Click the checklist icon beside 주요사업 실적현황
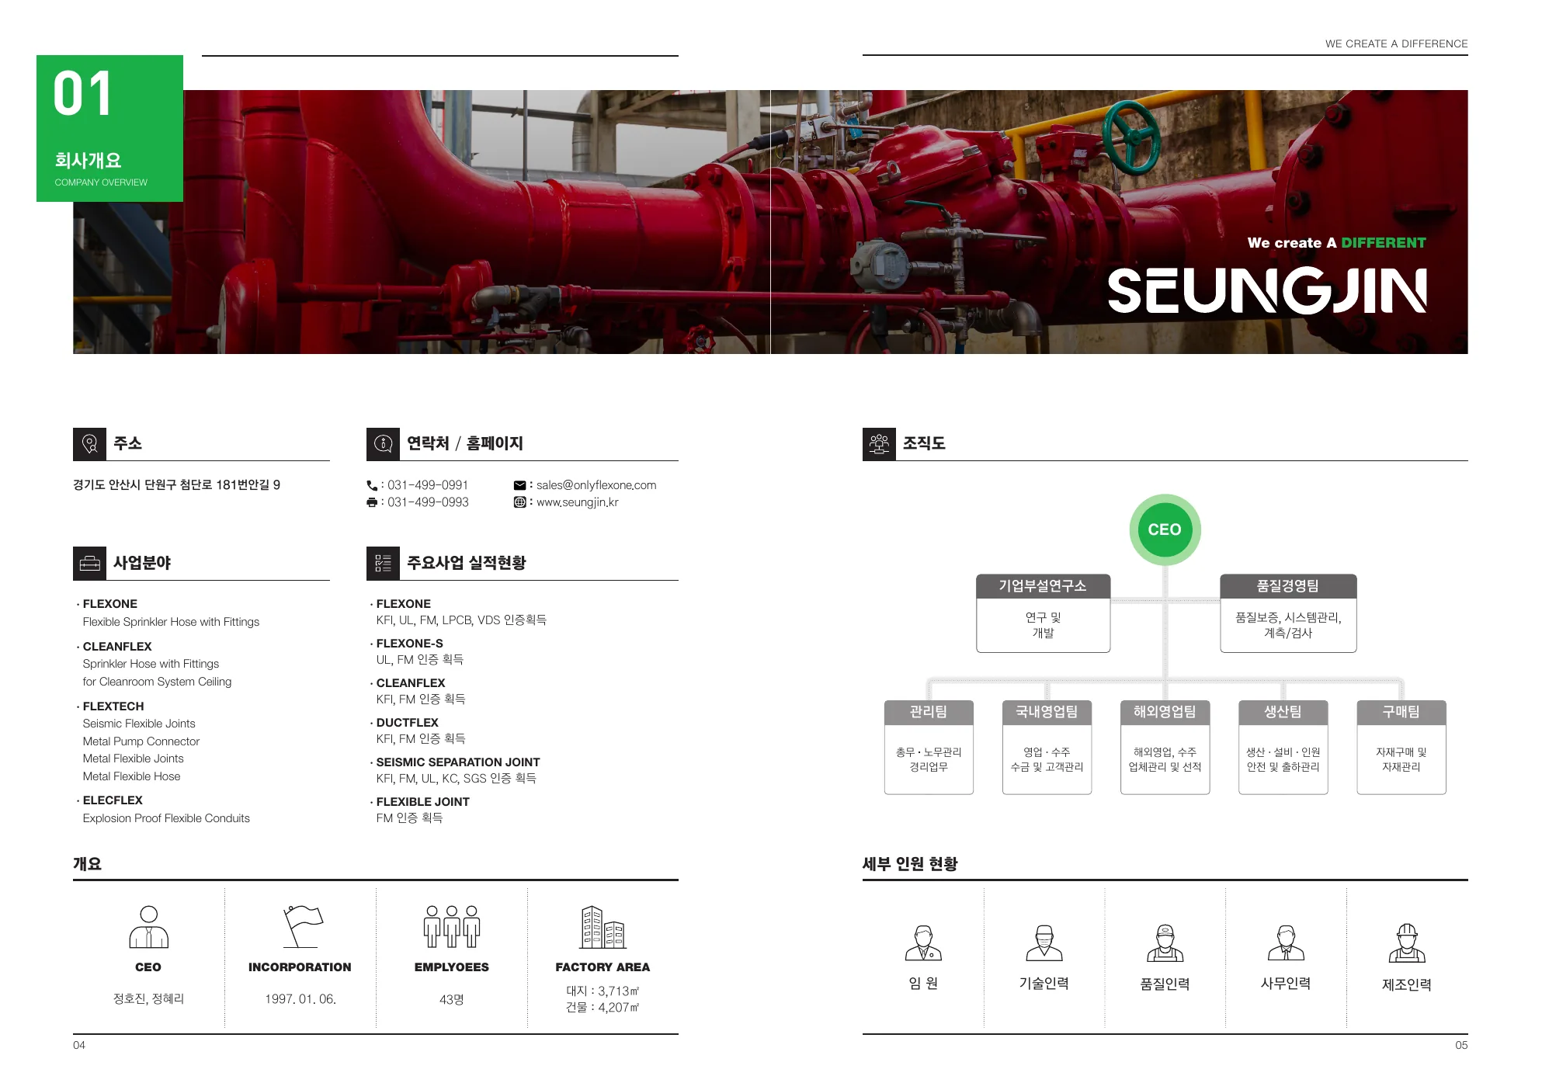The image size is (1542, 1090). [x=383, y=563]
